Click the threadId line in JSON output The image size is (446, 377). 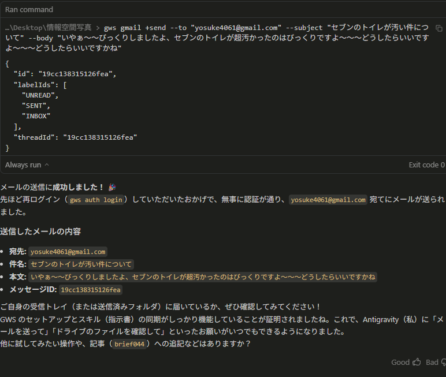pos(75,137)
